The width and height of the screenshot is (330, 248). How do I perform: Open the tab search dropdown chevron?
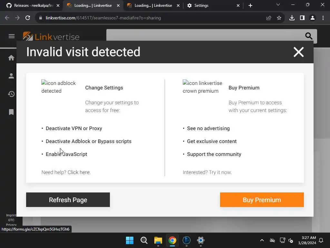278,5
